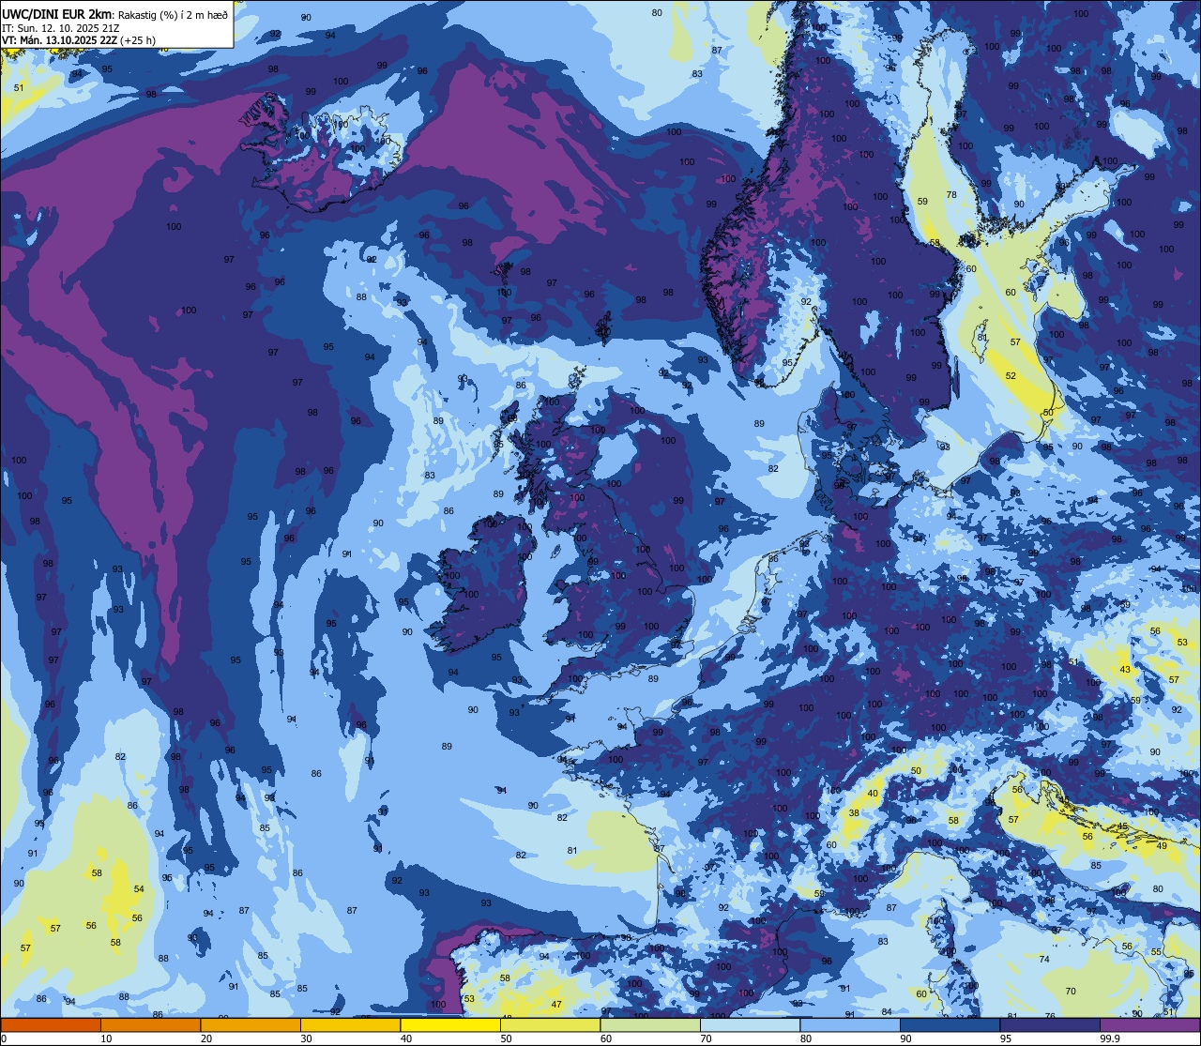This screenshot has height=1046, width=1201.
Task: Click the humidity value '38' on the map
Action: pyautogui.click(x=854, y=813)
